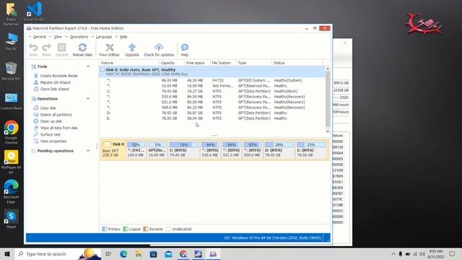Select the 96.00 MB FAT32 partition row

[x=212, y=80]
